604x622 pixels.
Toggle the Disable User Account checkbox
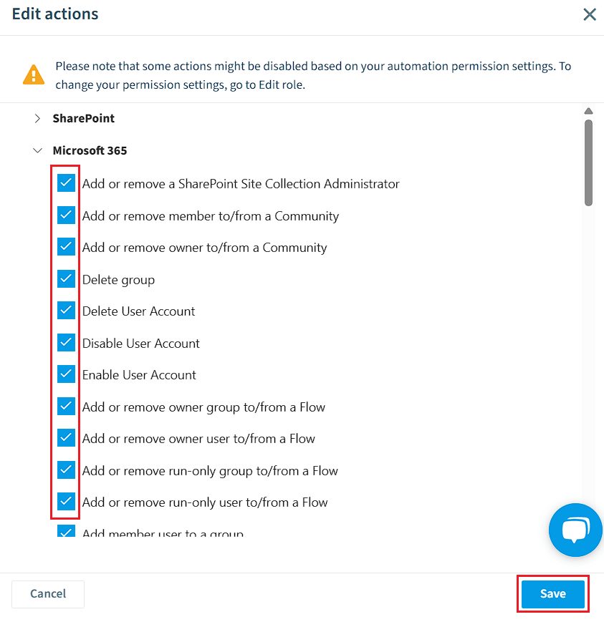tap(67, 342)
